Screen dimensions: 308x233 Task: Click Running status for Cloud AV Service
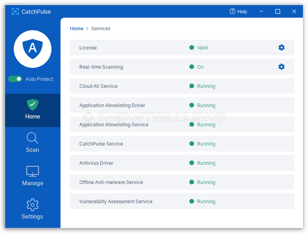tap(206, 86)
